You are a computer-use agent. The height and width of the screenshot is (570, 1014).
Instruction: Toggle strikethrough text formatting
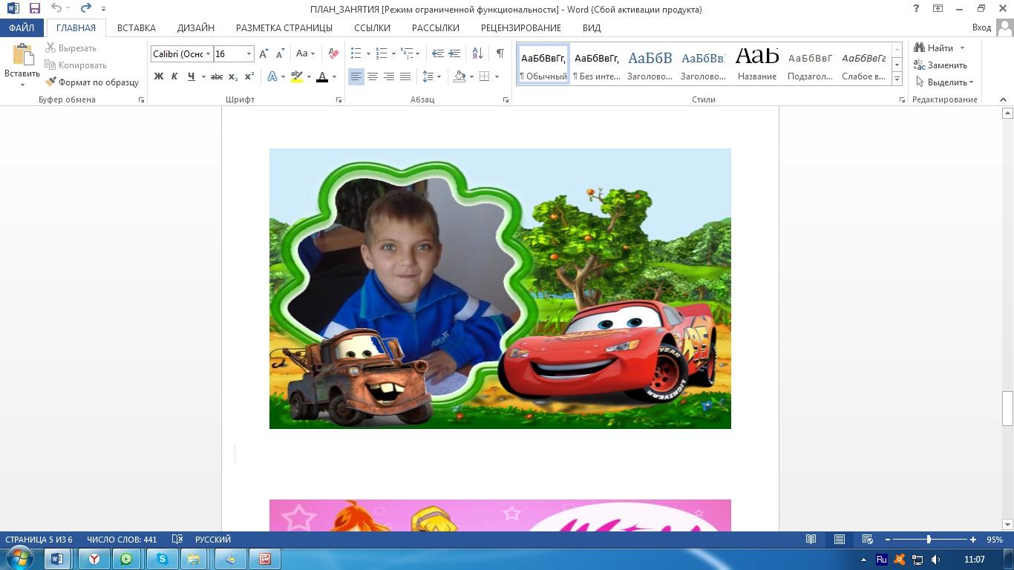click(x=216, y=76)
